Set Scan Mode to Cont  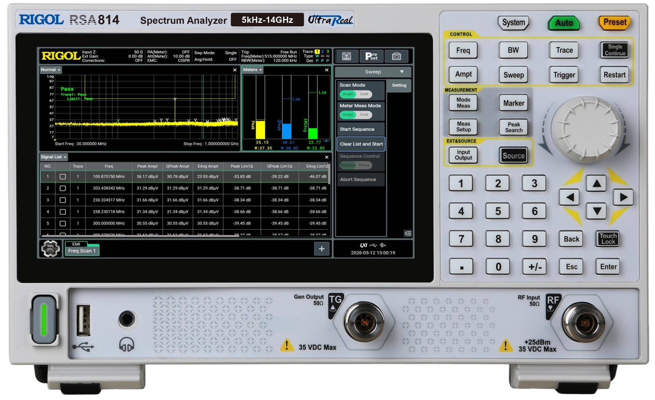[364, 94]
